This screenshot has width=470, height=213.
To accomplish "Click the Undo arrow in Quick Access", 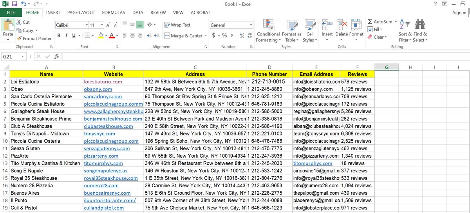I will point(24,4).
